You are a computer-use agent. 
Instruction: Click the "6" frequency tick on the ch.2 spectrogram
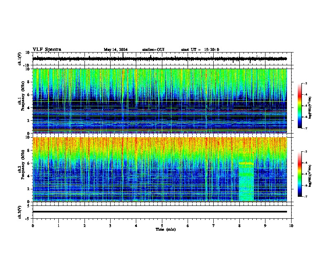29,163
